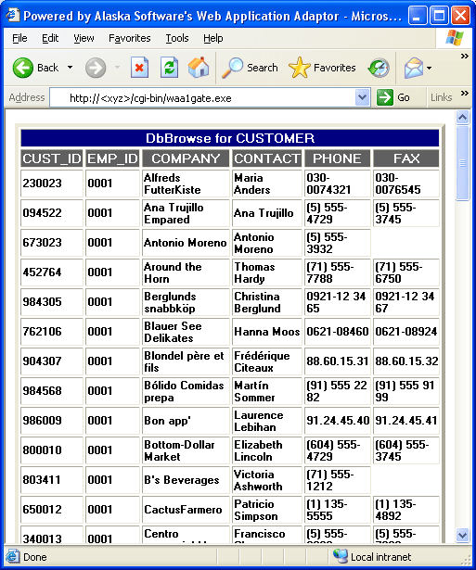Click the vertical scrollbar down arrow
Viewport: 476px width, 570px height.
point(462,535)
